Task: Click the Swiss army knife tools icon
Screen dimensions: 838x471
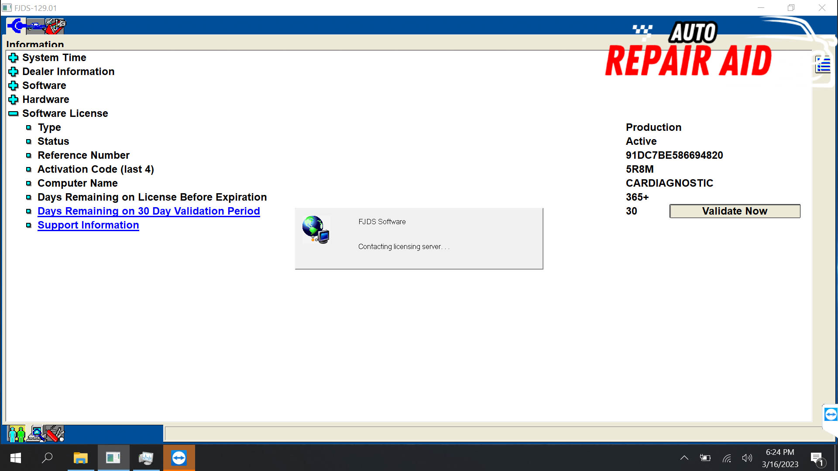Action: [x=55, y=433]
